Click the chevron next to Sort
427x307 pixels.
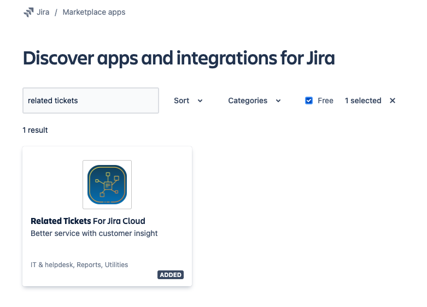tap(200, 101)
